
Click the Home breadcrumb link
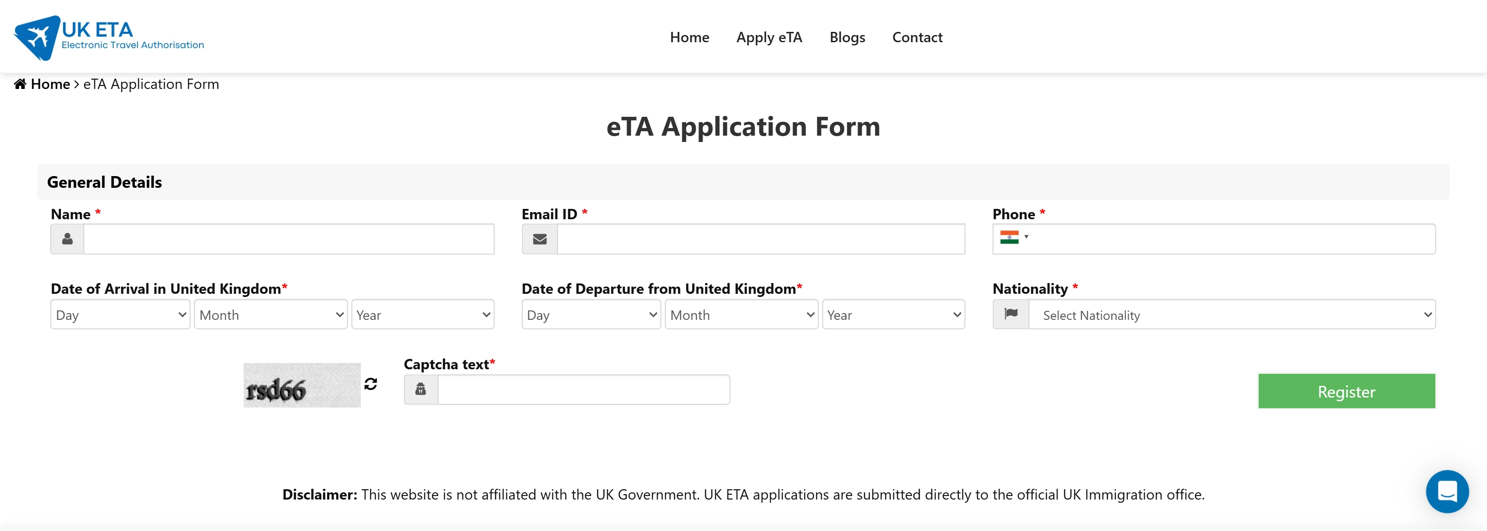[x=50, y=84]
